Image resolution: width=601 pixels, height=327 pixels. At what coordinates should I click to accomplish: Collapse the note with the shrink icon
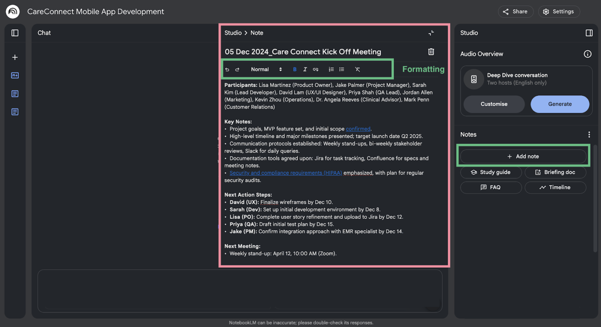click(x=431, y=33)
